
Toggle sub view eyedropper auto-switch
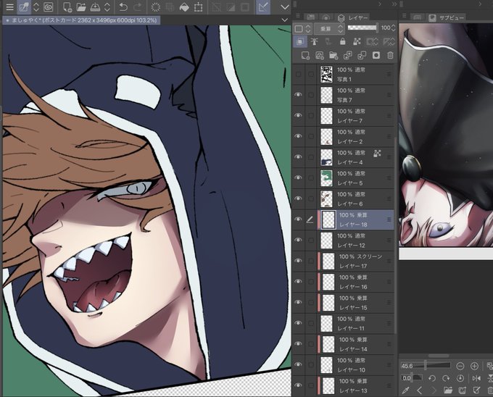(405, 390)
